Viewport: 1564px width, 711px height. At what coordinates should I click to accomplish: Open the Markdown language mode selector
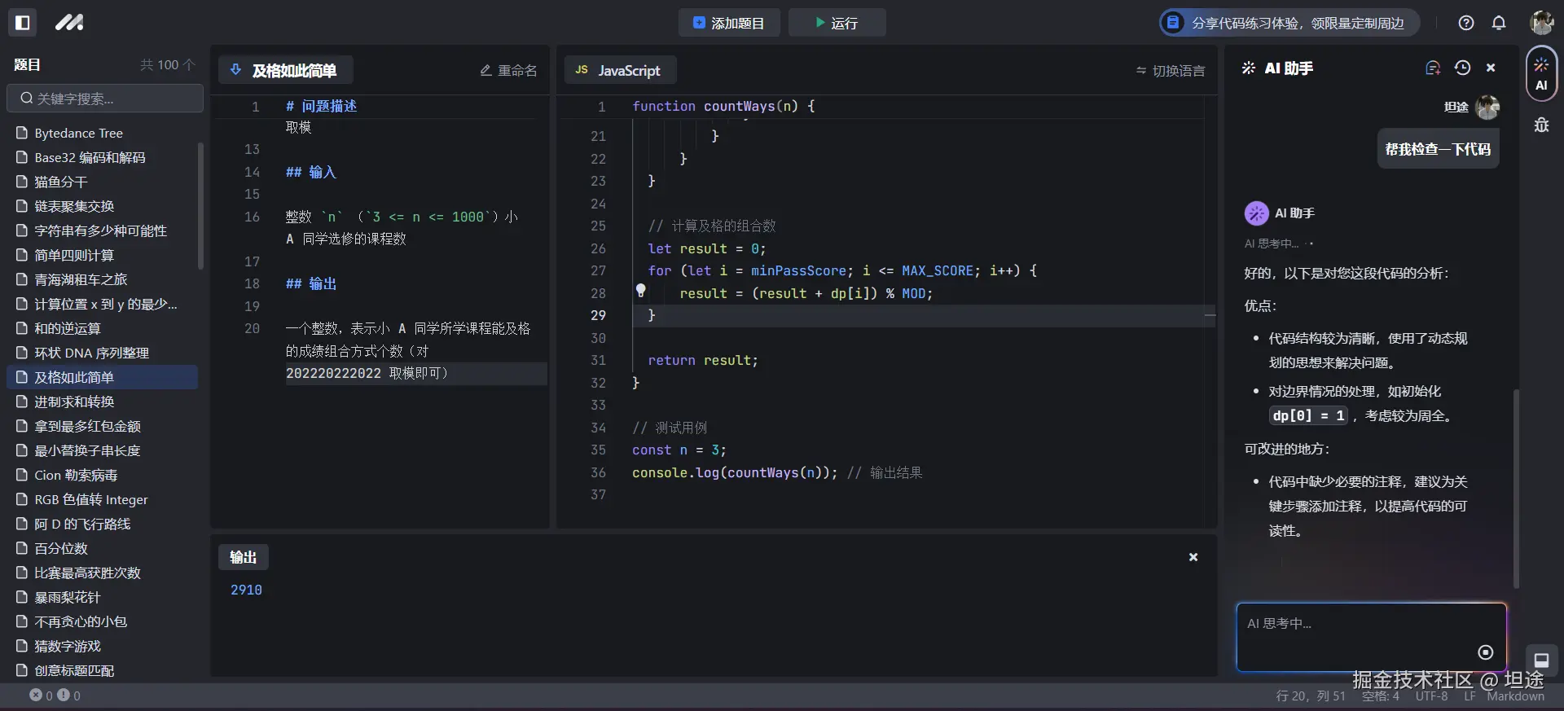coord(1515,696)
